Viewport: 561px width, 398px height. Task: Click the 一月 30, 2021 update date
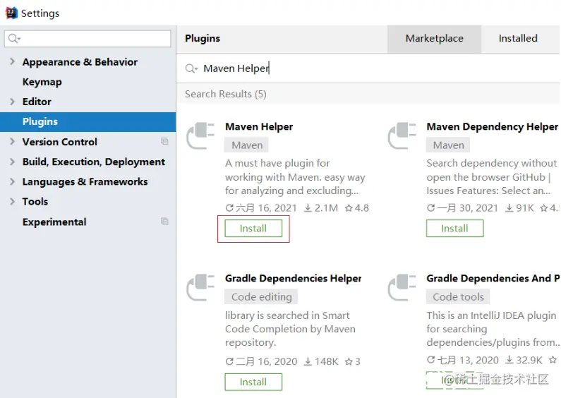(468, 208)
